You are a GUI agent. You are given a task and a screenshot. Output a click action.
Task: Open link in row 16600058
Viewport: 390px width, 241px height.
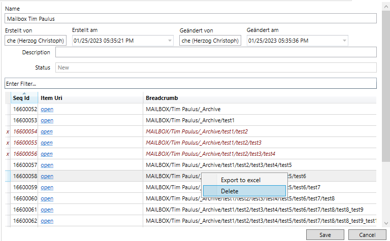(x=47, y=176)
